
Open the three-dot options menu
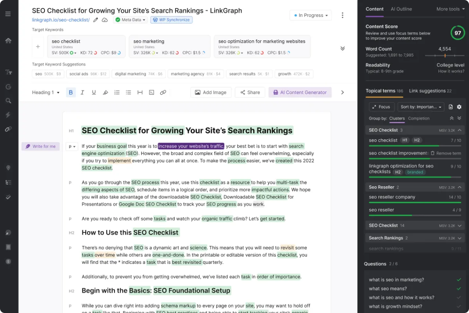(x=342, y=15)
